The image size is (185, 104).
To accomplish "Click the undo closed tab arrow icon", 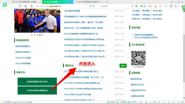I will (x=175, y=6).
